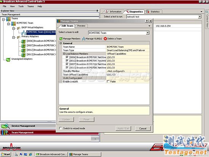The width and height of the screenshot is (209, 157).
Task: Click the Broadcom Advanced Con... taskbar button
Action: tap(52, 154)
